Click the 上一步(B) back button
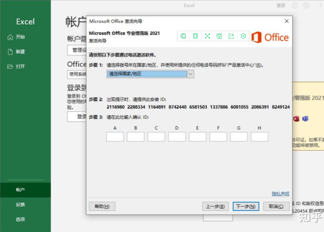The width and height of the screenshot is (324, 232). coord(215,206)
